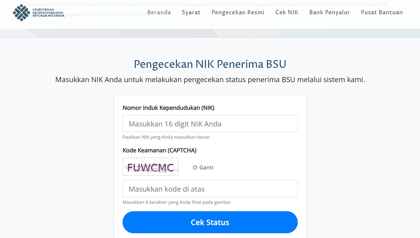Focus the 16 digit NIK input field
The width and height of the screenshot is (420, 238).
point(210,124)
